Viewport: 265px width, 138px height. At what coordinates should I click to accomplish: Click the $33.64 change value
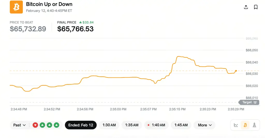[88, 22]
